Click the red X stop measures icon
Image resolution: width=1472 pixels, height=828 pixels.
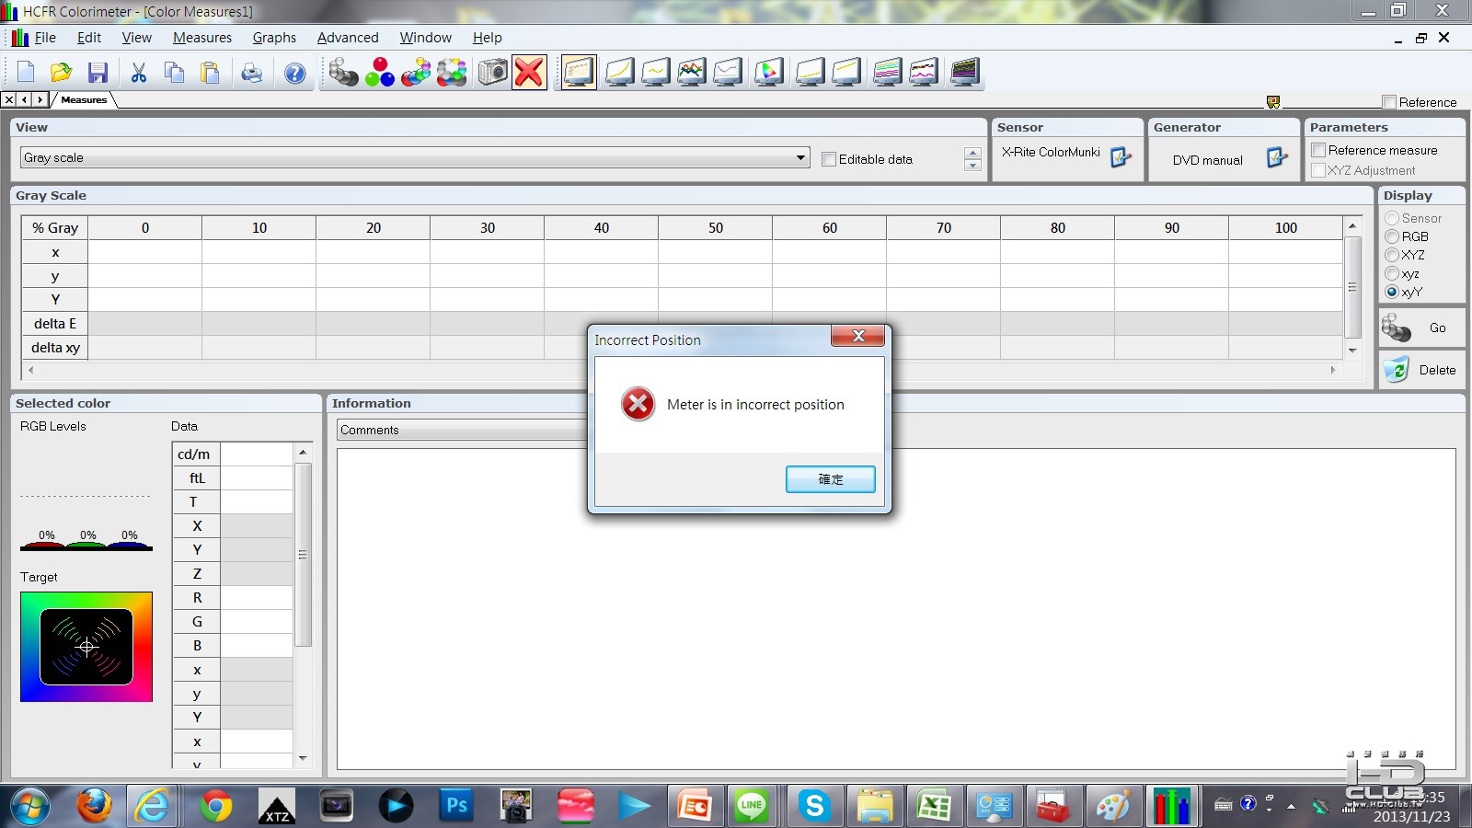[x=529, y=72]
